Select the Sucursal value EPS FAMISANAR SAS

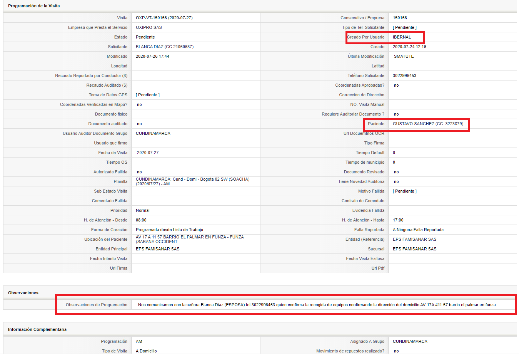click(415, 249)
